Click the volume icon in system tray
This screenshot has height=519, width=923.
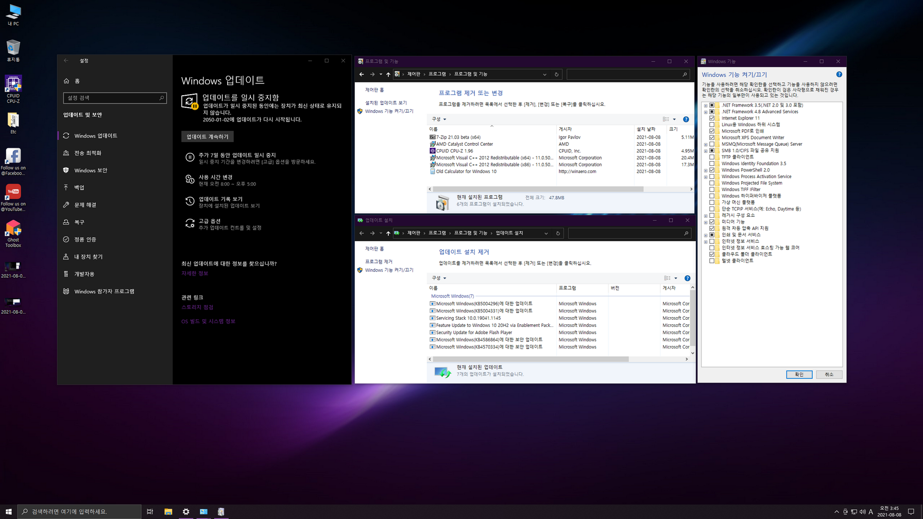(x=862, y=512)
